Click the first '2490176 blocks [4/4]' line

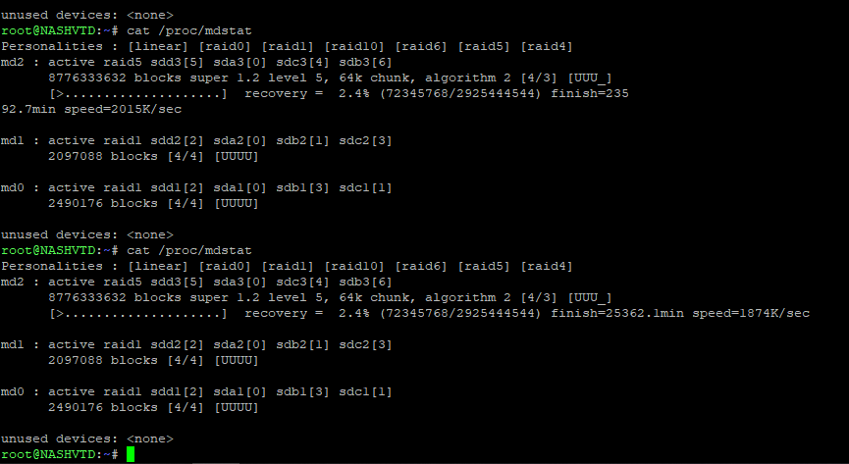click(153, 204)
